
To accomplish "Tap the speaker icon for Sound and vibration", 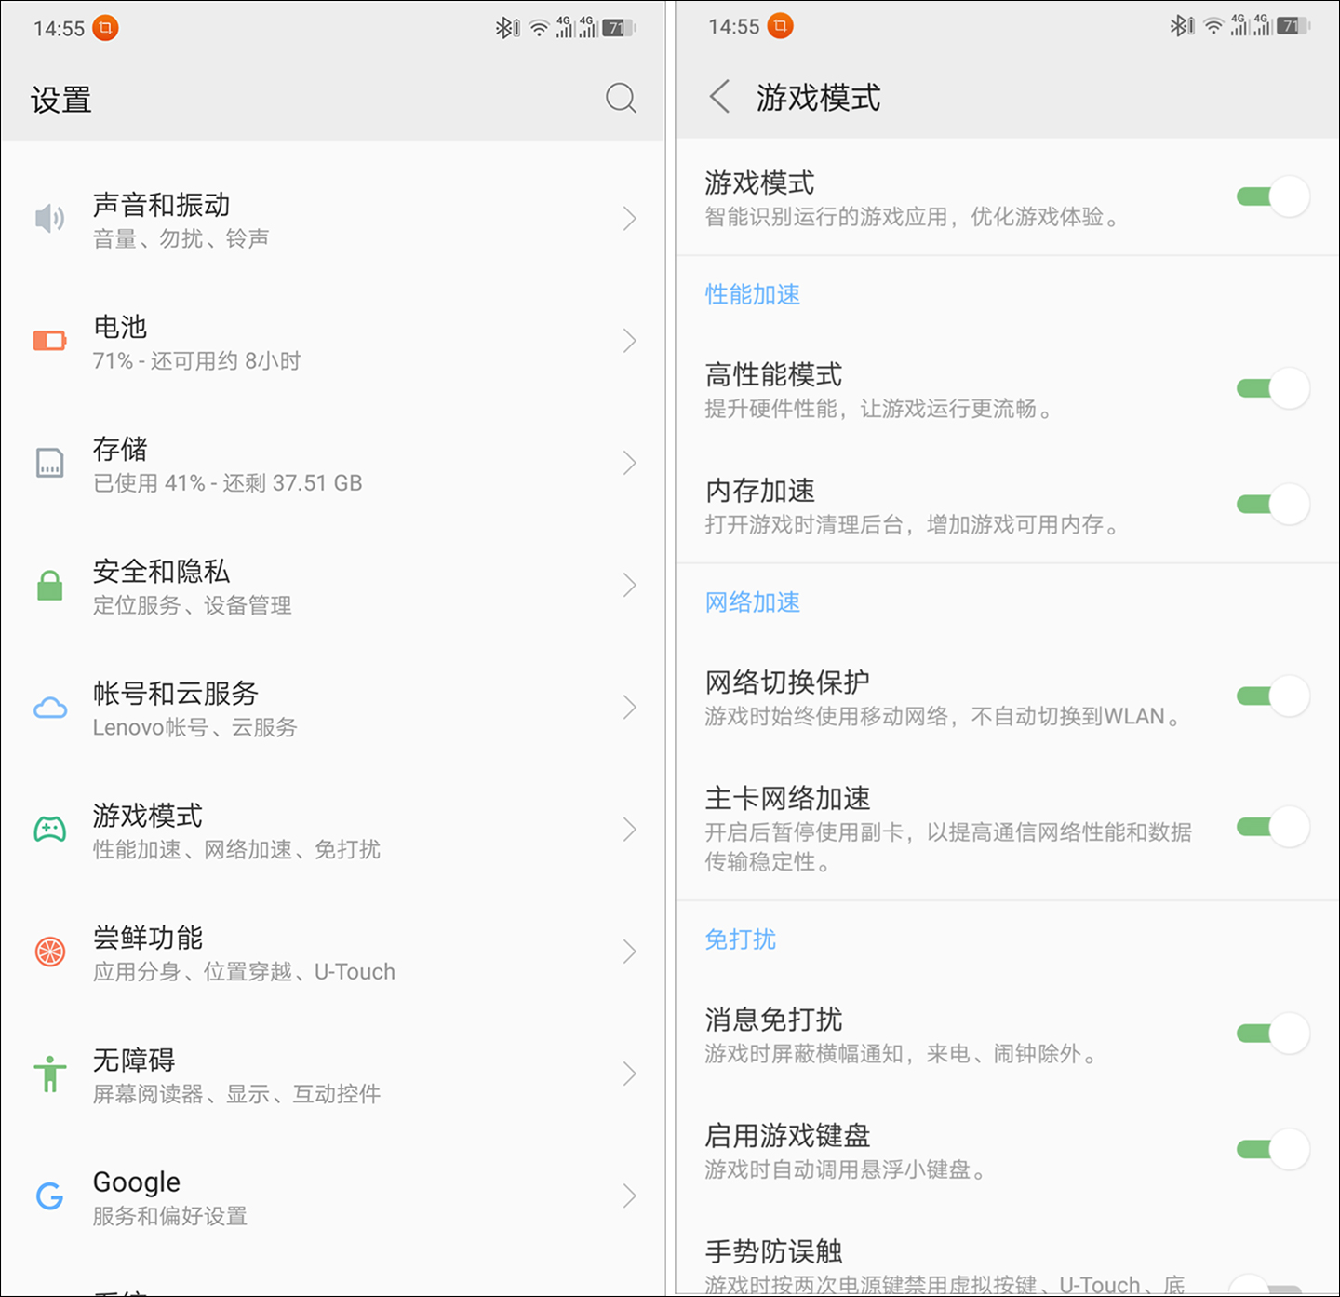I will (49, 219).
